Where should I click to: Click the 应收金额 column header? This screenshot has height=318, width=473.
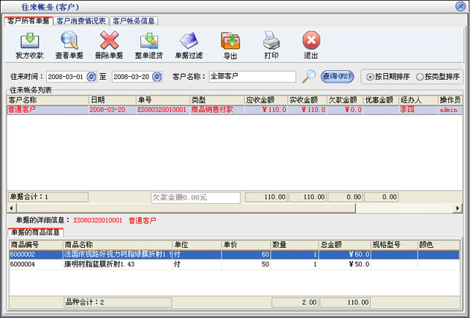266,99
